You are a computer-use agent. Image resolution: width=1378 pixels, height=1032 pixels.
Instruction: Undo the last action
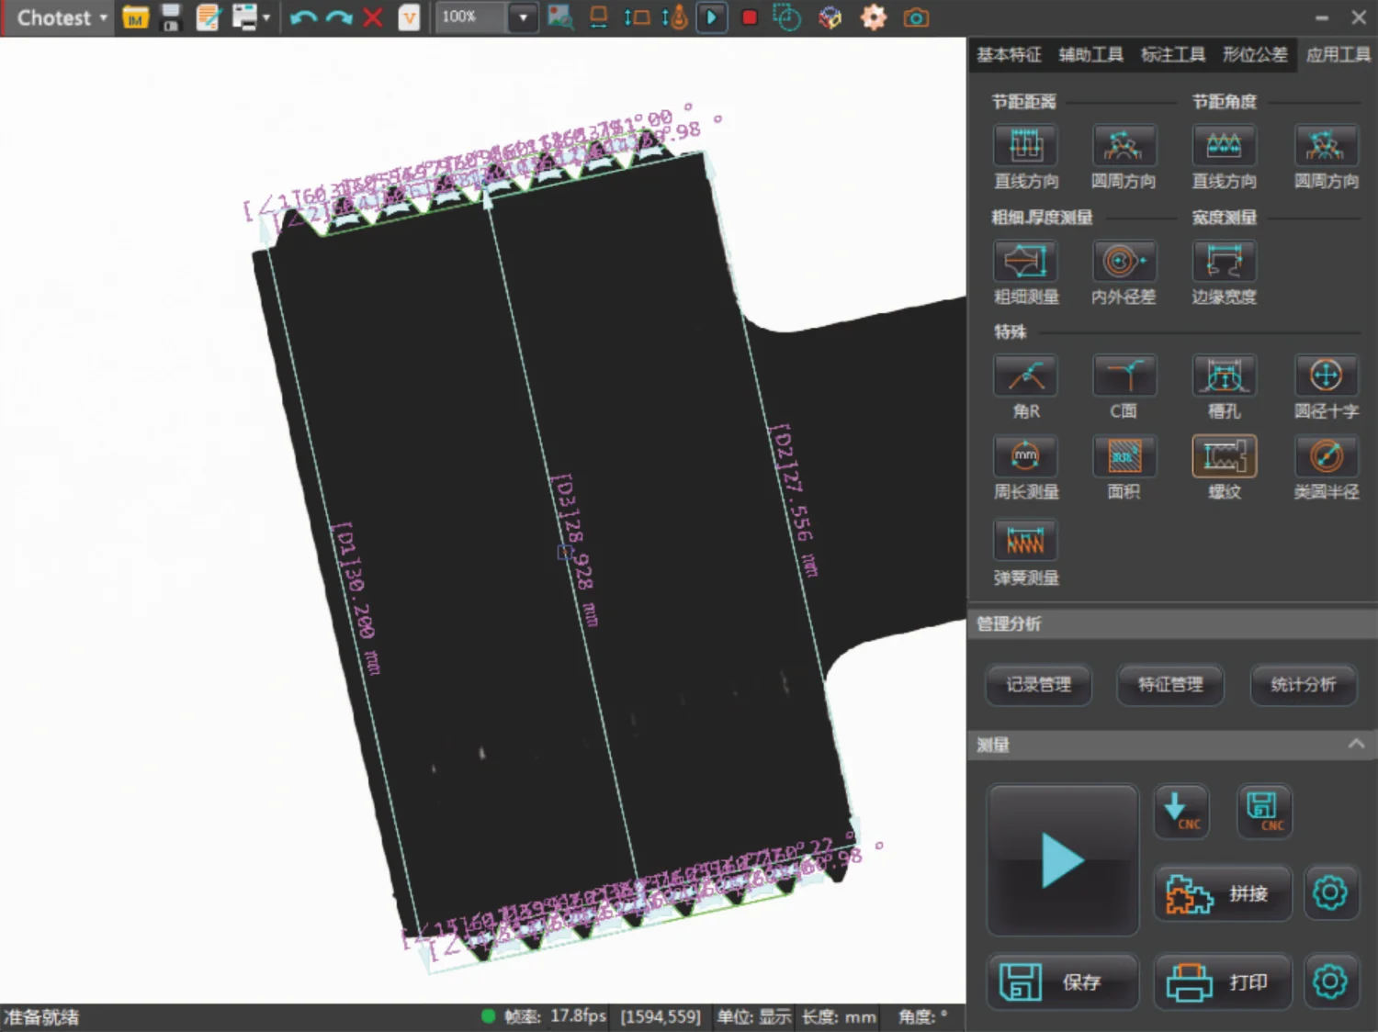coord(302,17)
